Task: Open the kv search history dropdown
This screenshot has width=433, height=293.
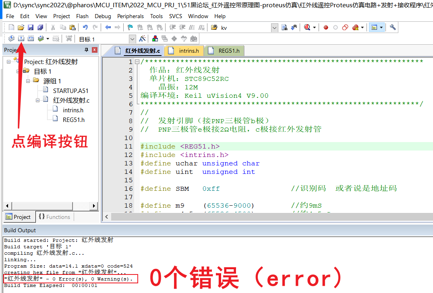Action: coord(274,27)
